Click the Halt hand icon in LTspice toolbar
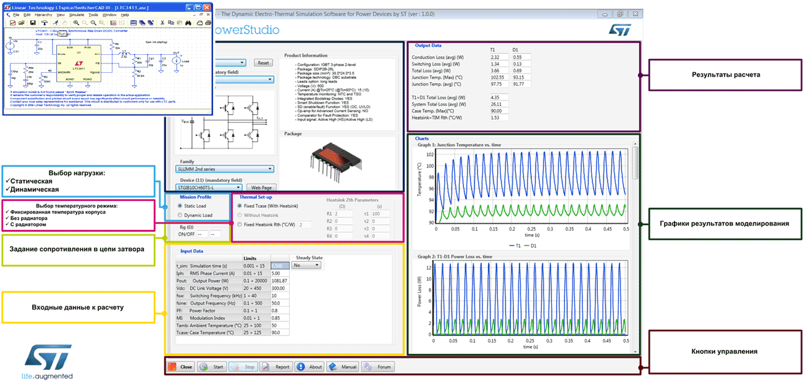803x381 pixels. pyautogui.click(x=64, y=23)
